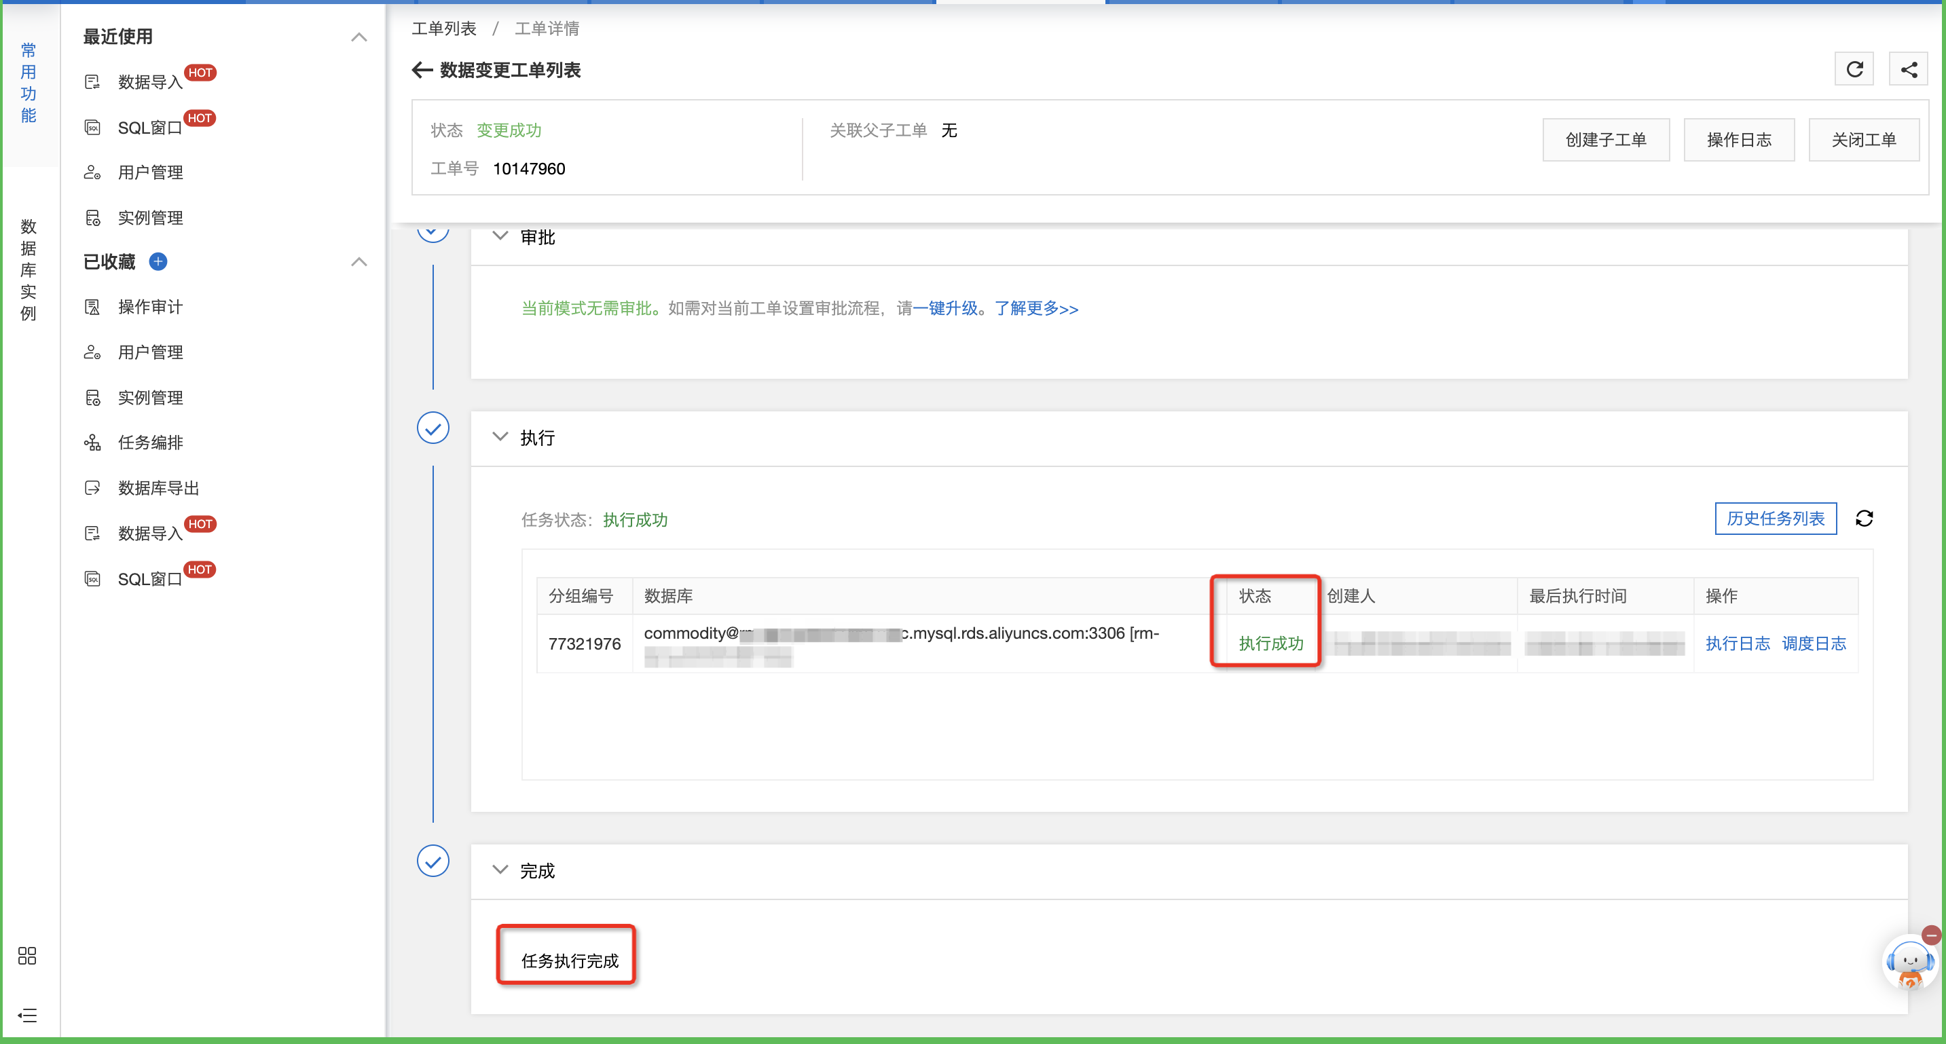Click 工单列表 in the breadcrumb

(x=443, y=29)
